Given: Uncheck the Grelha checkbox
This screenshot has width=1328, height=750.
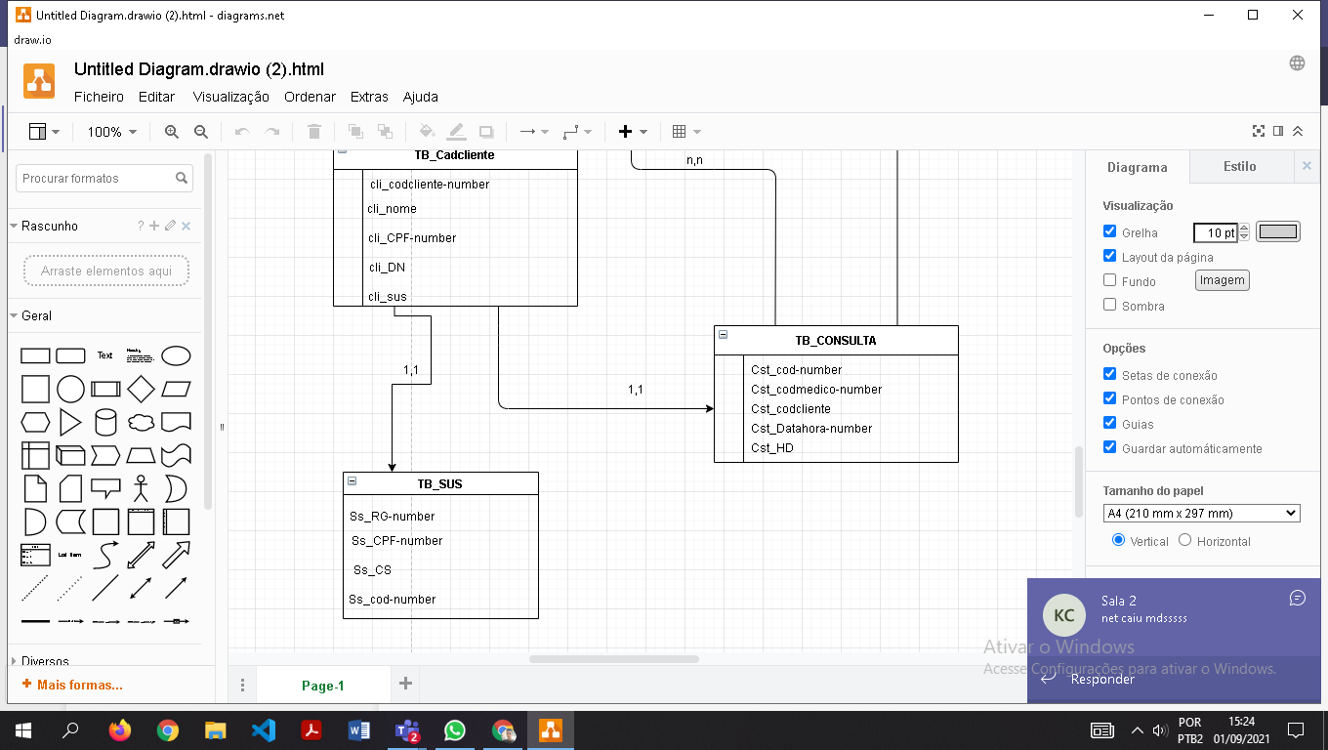Looking at the screenshot, I should 1109,231.
